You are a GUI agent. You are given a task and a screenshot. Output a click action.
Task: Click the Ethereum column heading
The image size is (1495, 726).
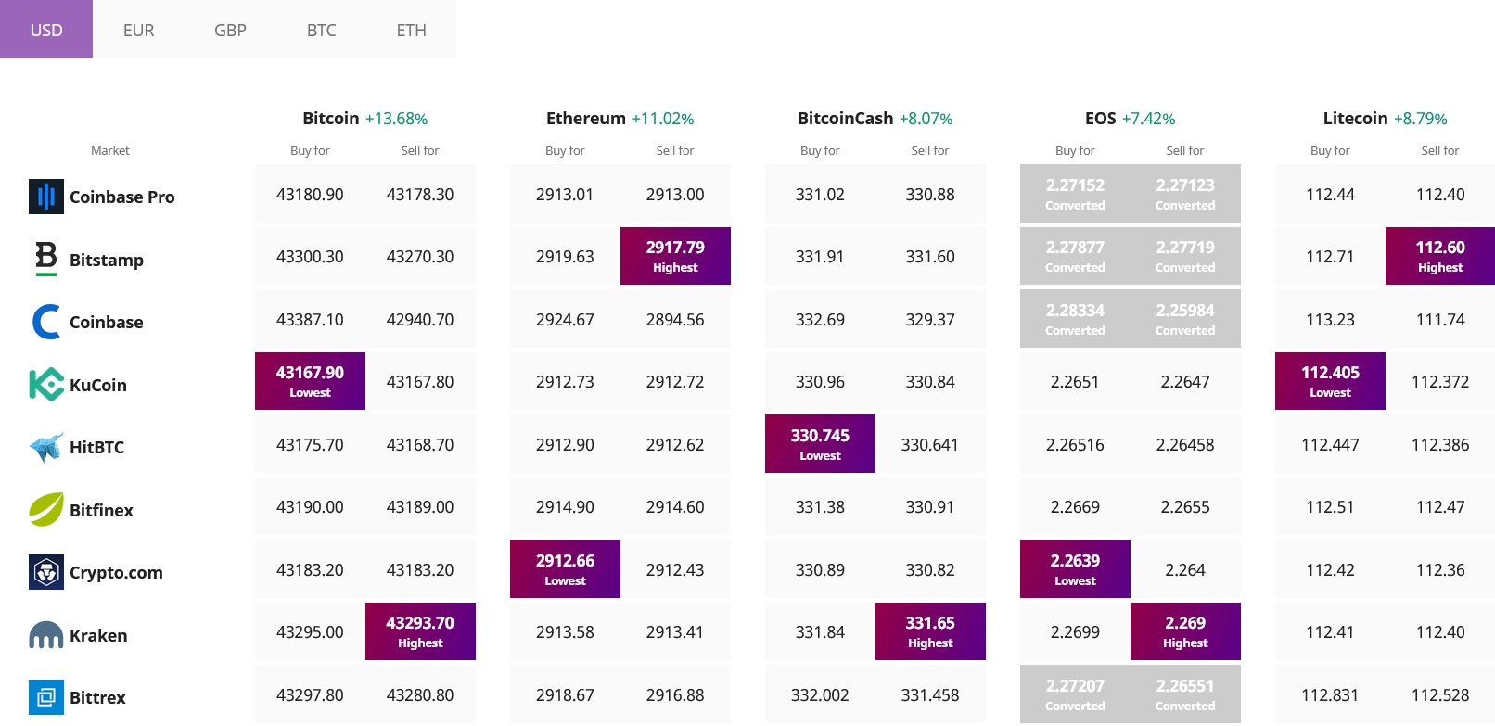[x=586, y=118]
